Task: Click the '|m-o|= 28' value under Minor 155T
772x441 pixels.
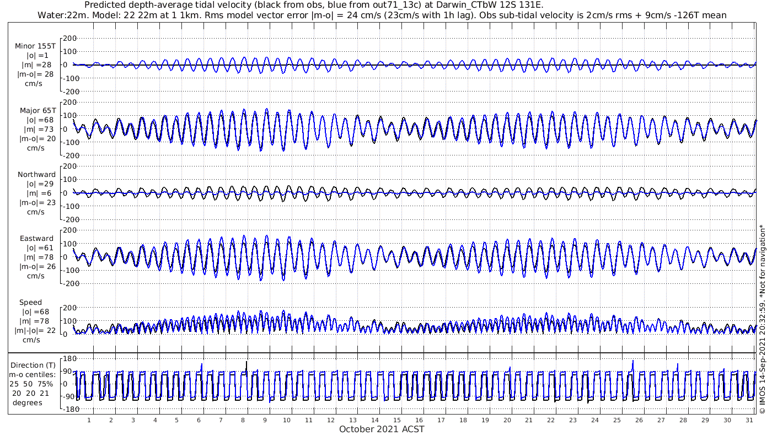Action: click(35, 74)
